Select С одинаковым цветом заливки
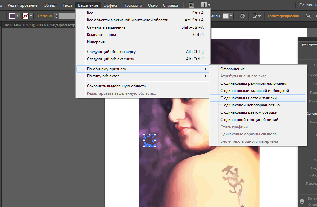The image size is (317, 207). pos(258,98)
